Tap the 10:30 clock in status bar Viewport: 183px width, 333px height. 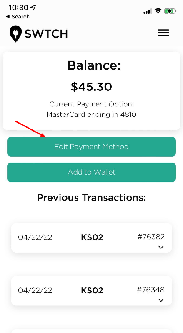click(x=18, y=8)
